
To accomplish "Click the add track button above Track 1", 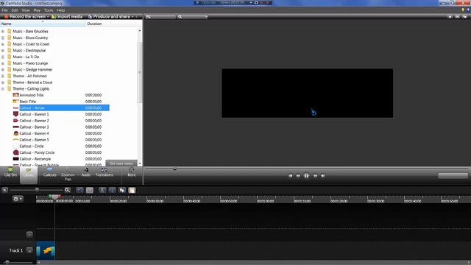I will pos(29,234).
